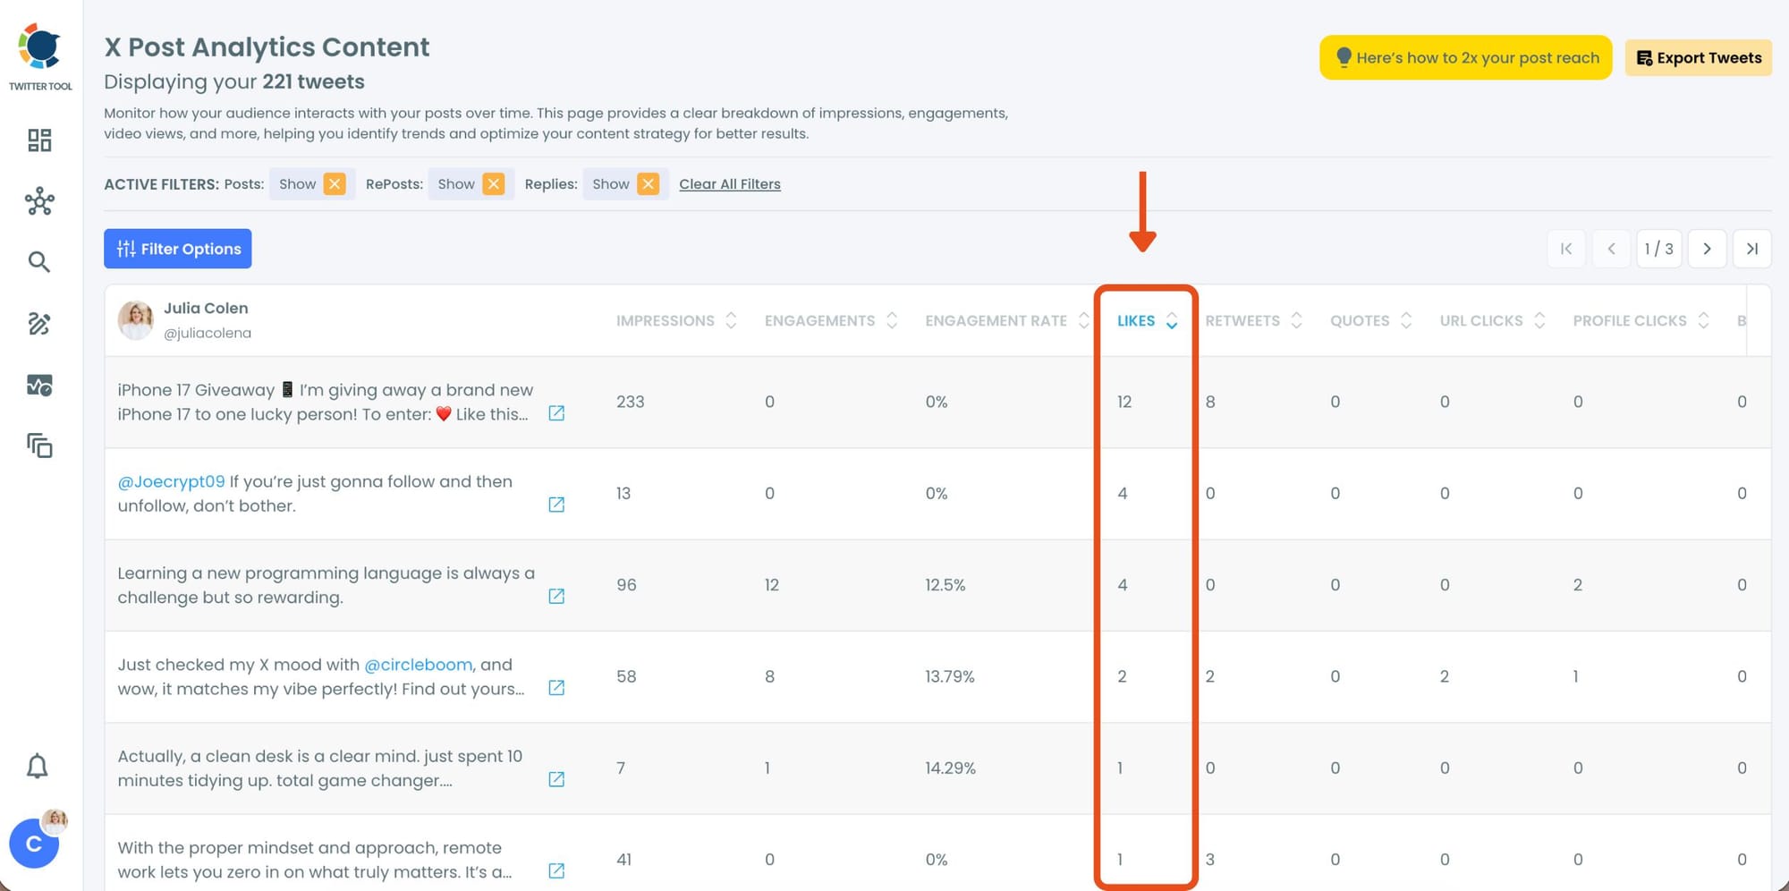This screenshot has width=1789, height=891.
Task: Open the @Joecrypt09 reply tweet external link
Action: (556, 505)
